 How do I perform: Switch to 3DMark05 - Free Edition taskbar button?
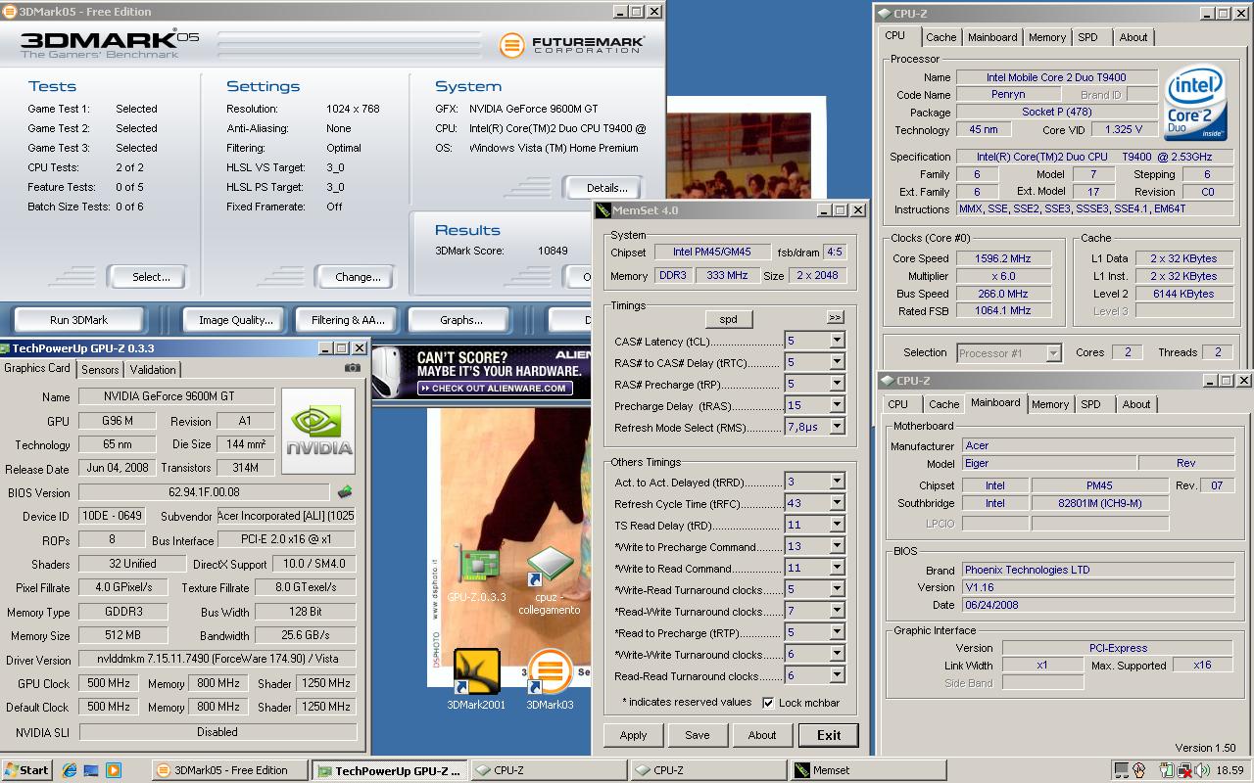pos(230,770)
